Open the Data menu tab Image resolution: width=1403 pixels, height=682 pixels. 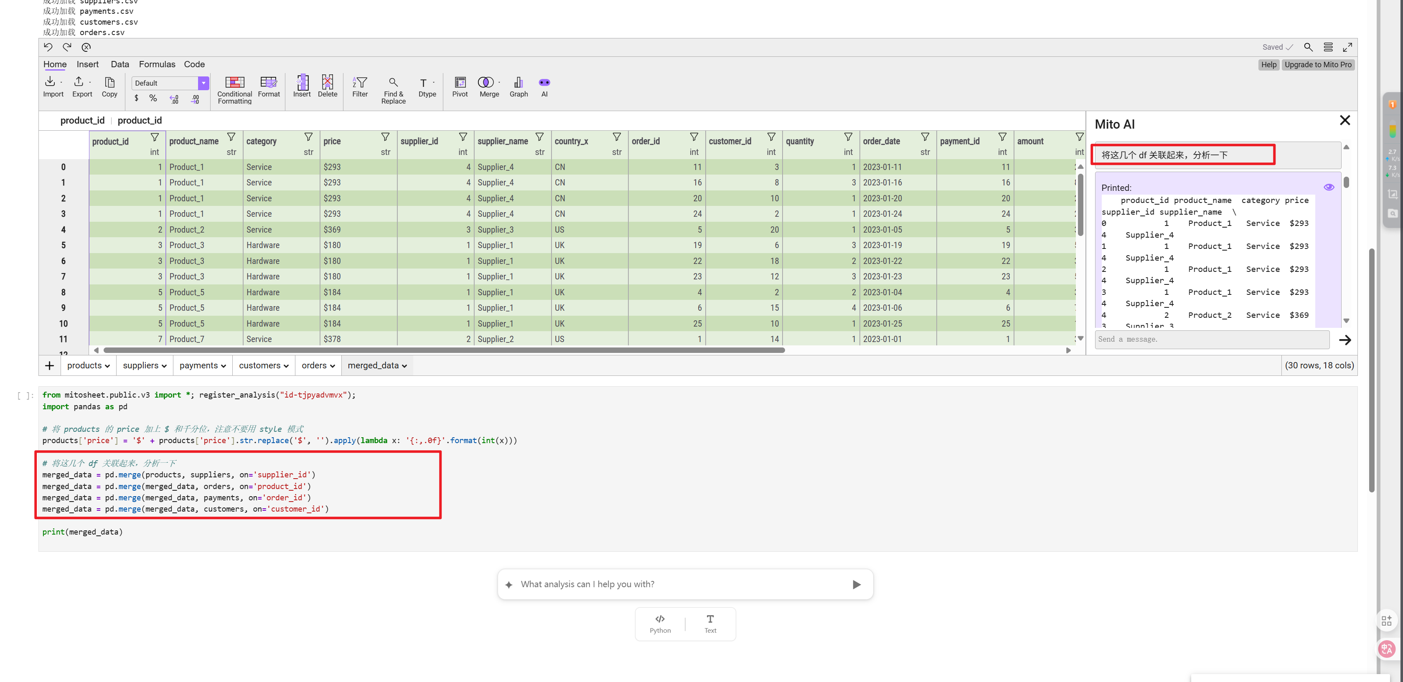click(120, 64)
